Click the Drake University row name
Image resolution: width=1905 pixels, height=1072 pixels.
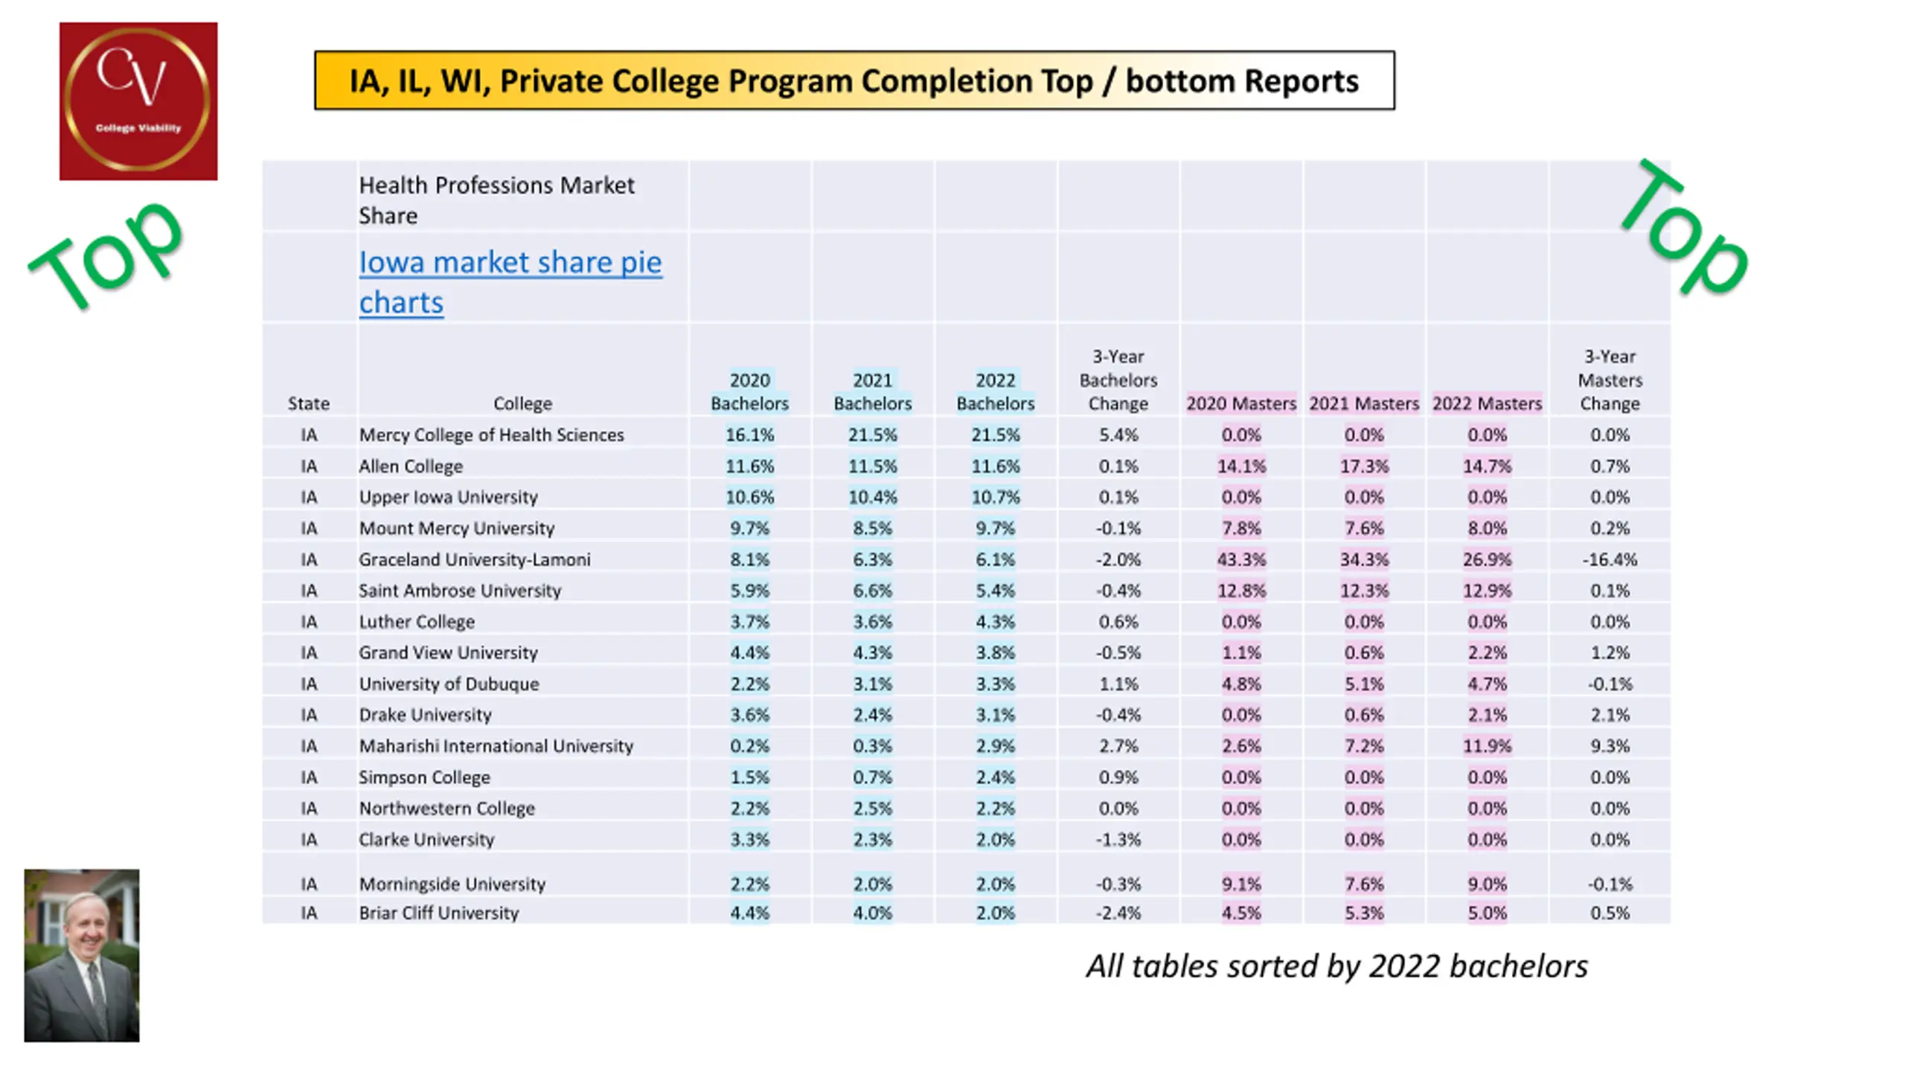[425, 715]
